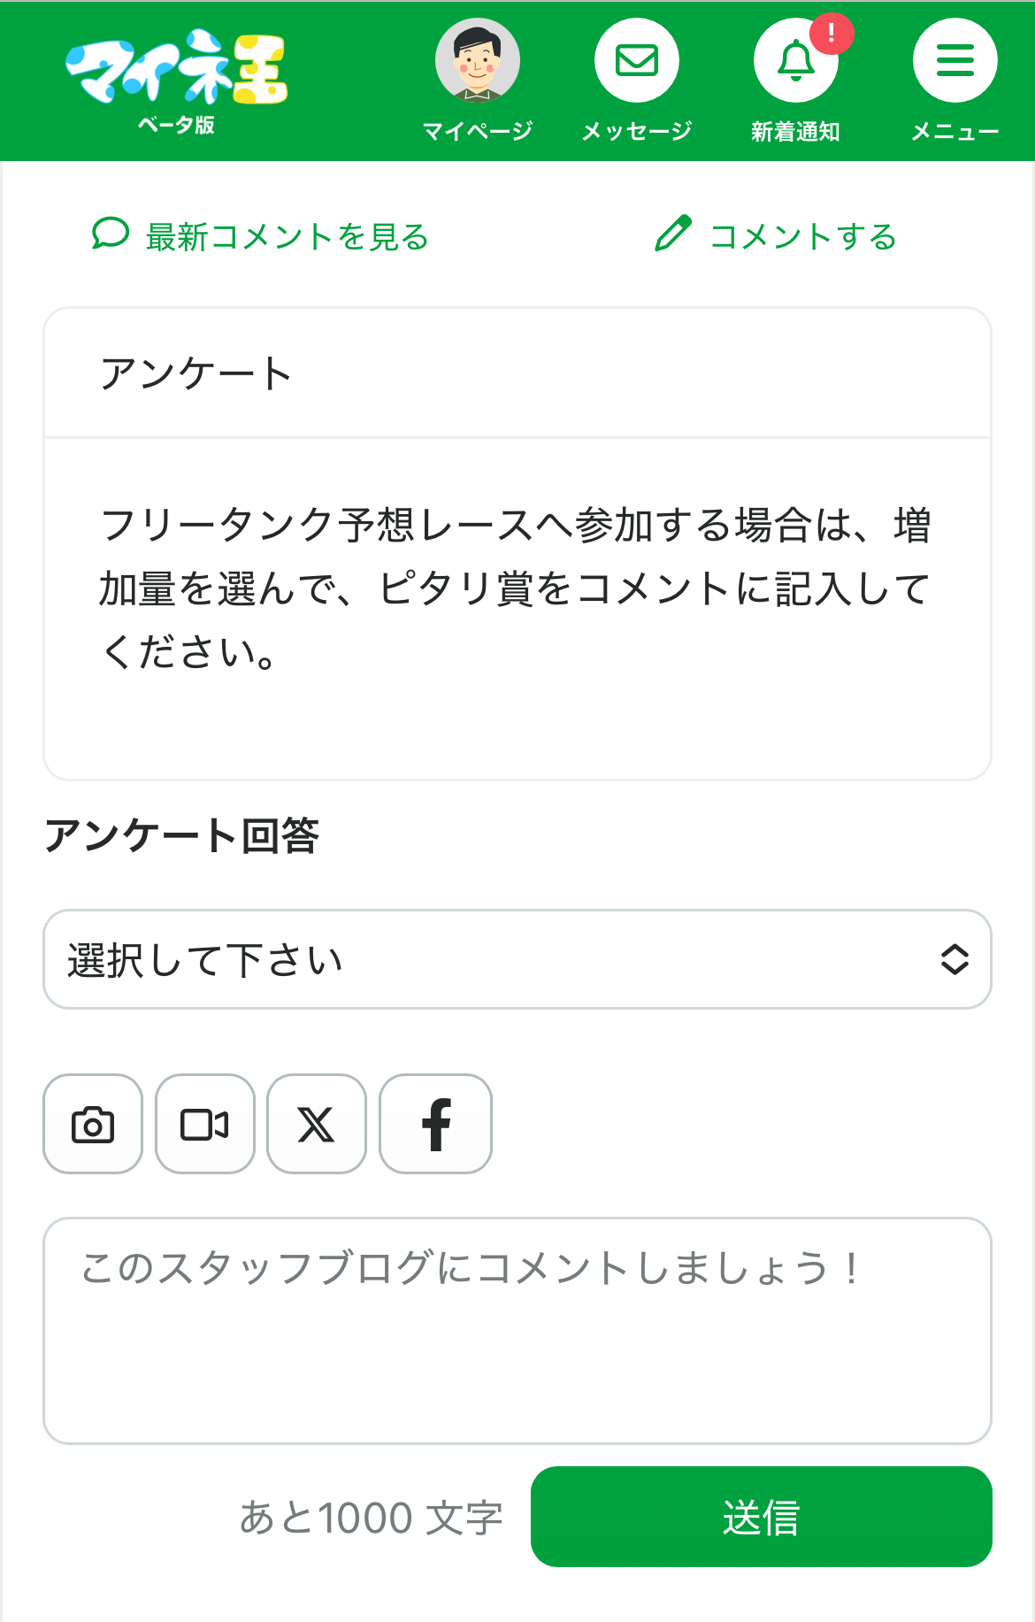The width and height of the screenshot is (1035, 1622).
Task: Click the speech bubble icon beside 最新コメントを見る
Action: coord(111,234)
